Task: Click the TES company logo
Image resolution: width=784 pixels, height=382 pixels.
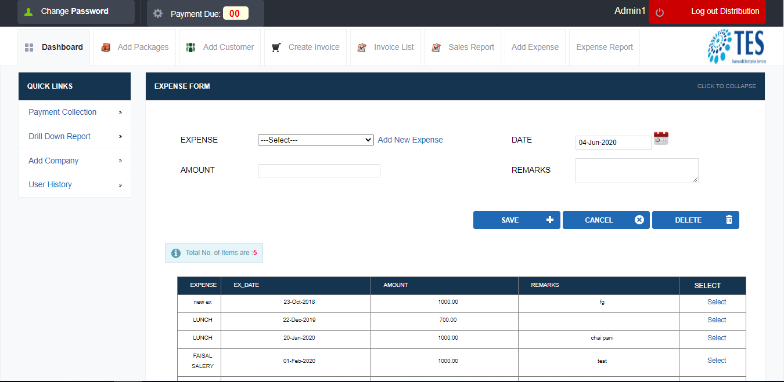Action: (x=736, y=47)
